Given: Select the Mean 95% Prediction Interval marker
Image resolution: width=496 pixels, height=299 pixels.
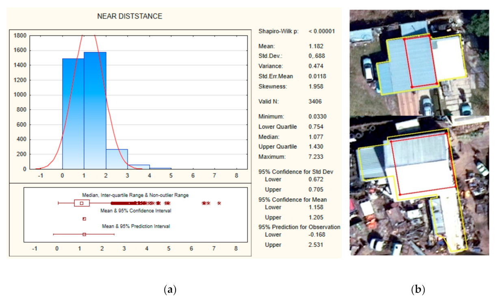Looking at the screenshot, I should pyautogui.click(x=84, y=234).
